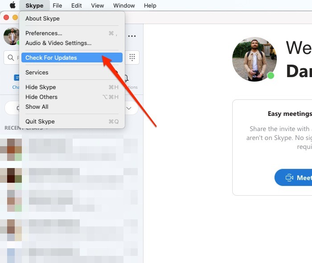Screen dimensions: 312x263
Task: Open the Apple menu
Action: (x=13, y=5)
